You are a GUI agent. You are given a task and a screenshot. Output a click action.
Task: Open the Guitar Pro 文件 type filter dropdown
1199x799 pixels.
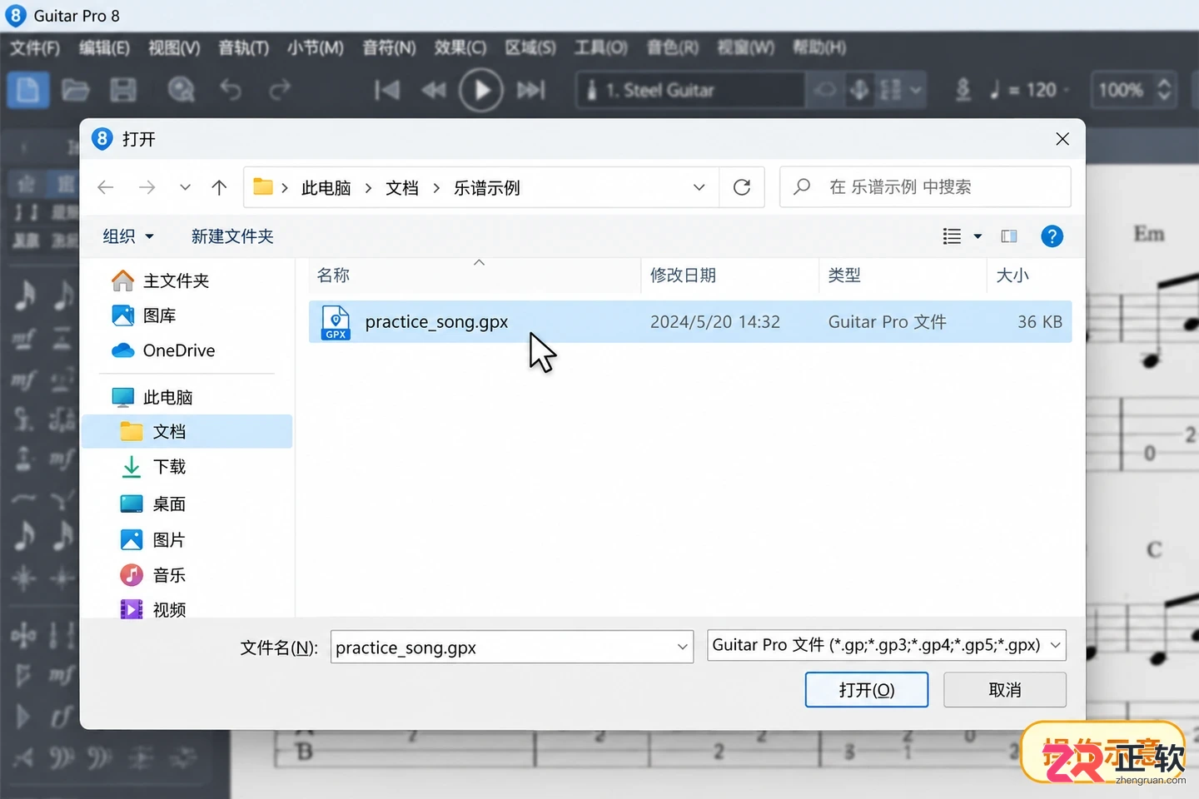(x=887, y=645)
